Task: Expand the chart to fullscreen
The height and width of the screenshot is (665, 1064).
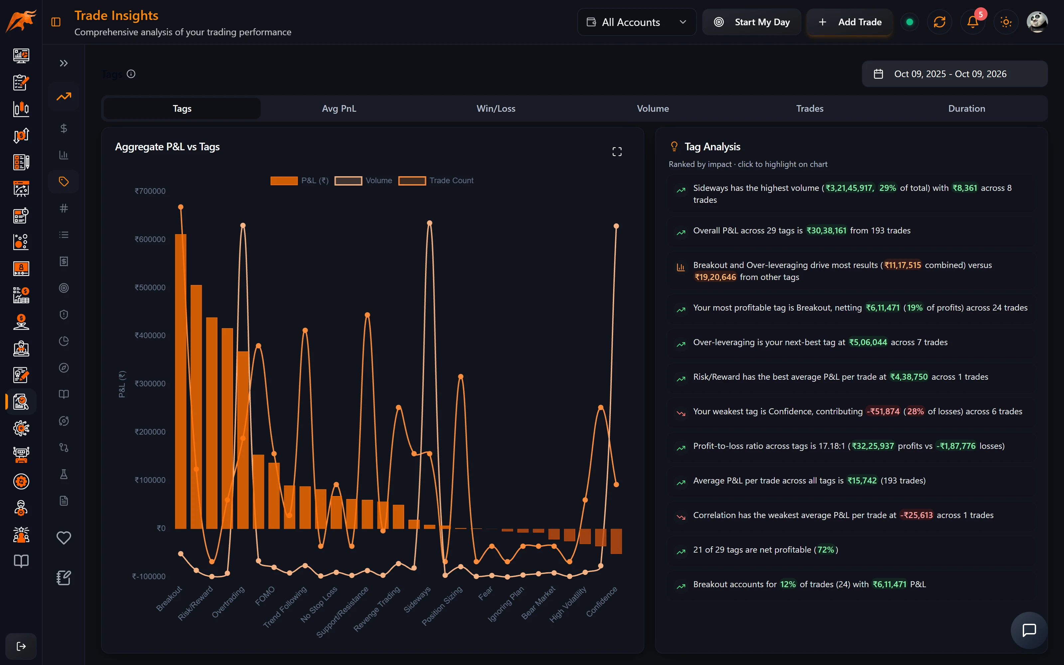Action: (617, 152)
